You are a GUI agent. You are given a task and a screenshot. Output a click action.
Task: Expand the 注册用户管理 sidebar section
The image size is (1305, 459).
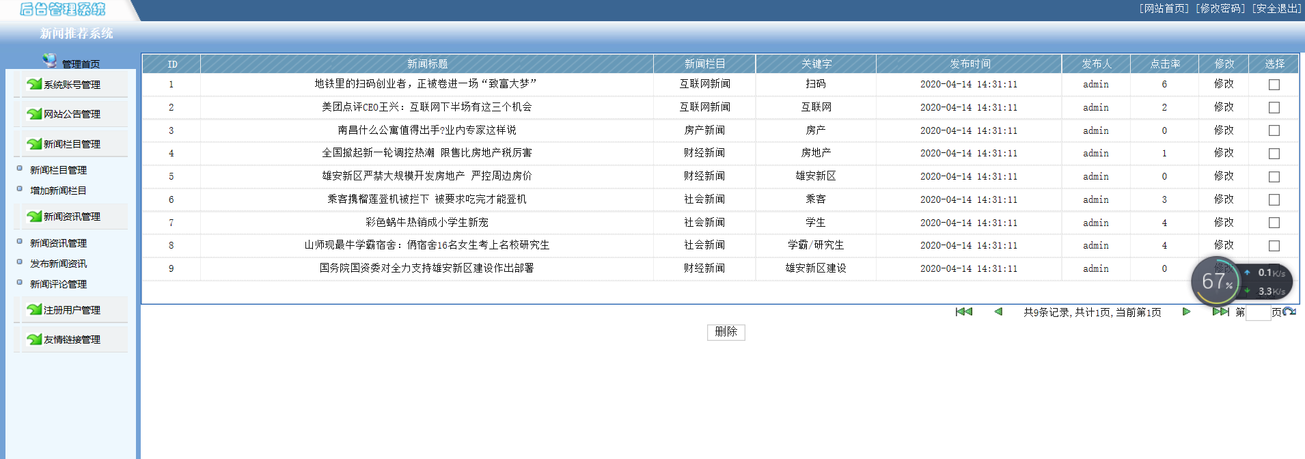71,310
